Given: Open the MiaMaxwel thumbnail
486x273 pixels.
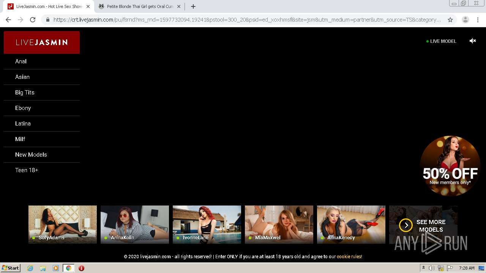Looking at the screenshot, I should click(x=279, y=224).
